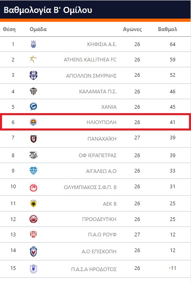Click the Βαθμολογία Β' Ομίλου title bar

pos(95,10)
